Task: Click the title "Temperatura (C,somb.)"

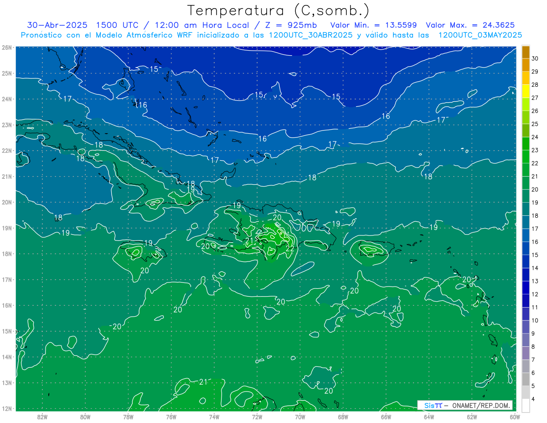Action: tap(279, 10)
